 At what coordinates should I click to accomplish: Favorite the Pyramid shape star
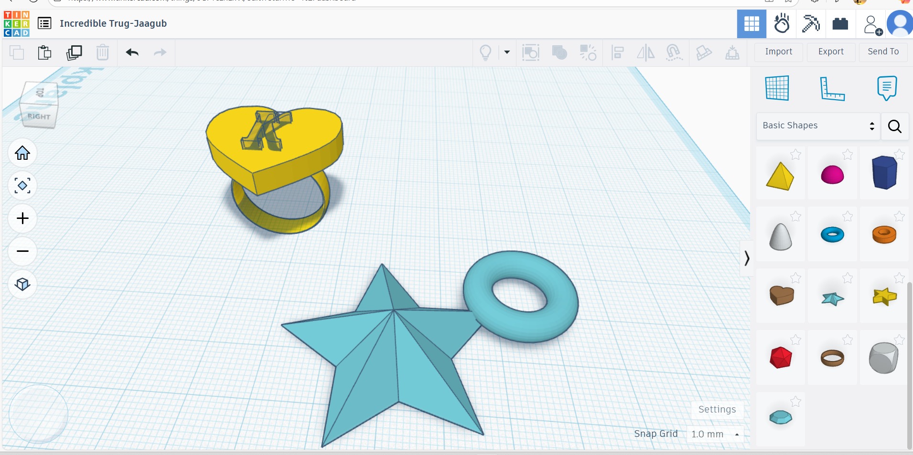pos(795,154)
